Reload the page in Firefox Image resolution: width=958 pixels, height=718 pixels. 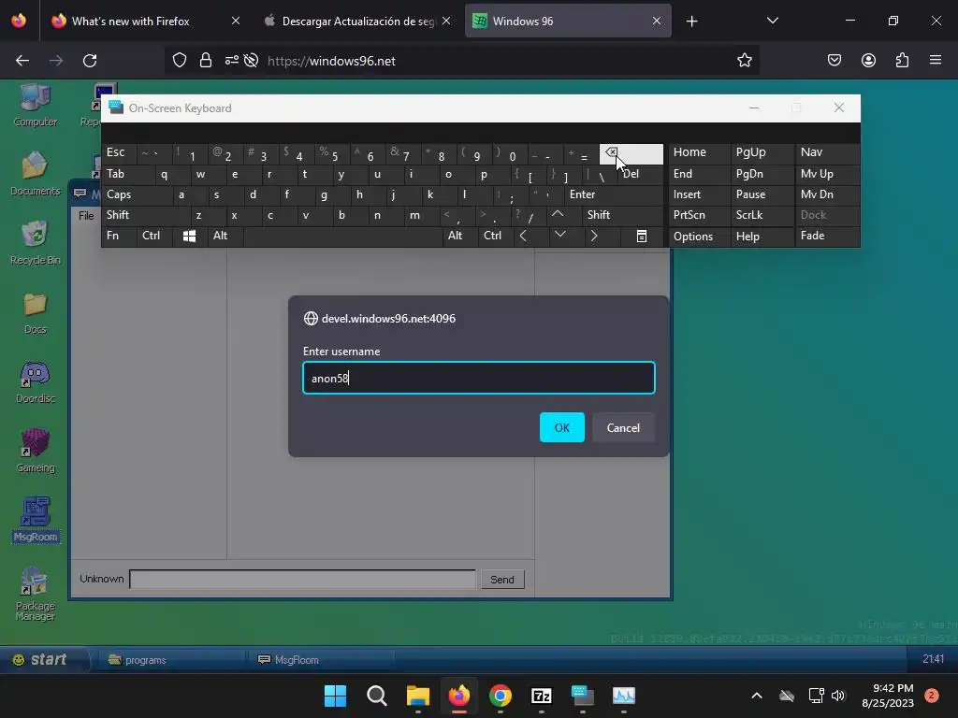click(90, 61)
